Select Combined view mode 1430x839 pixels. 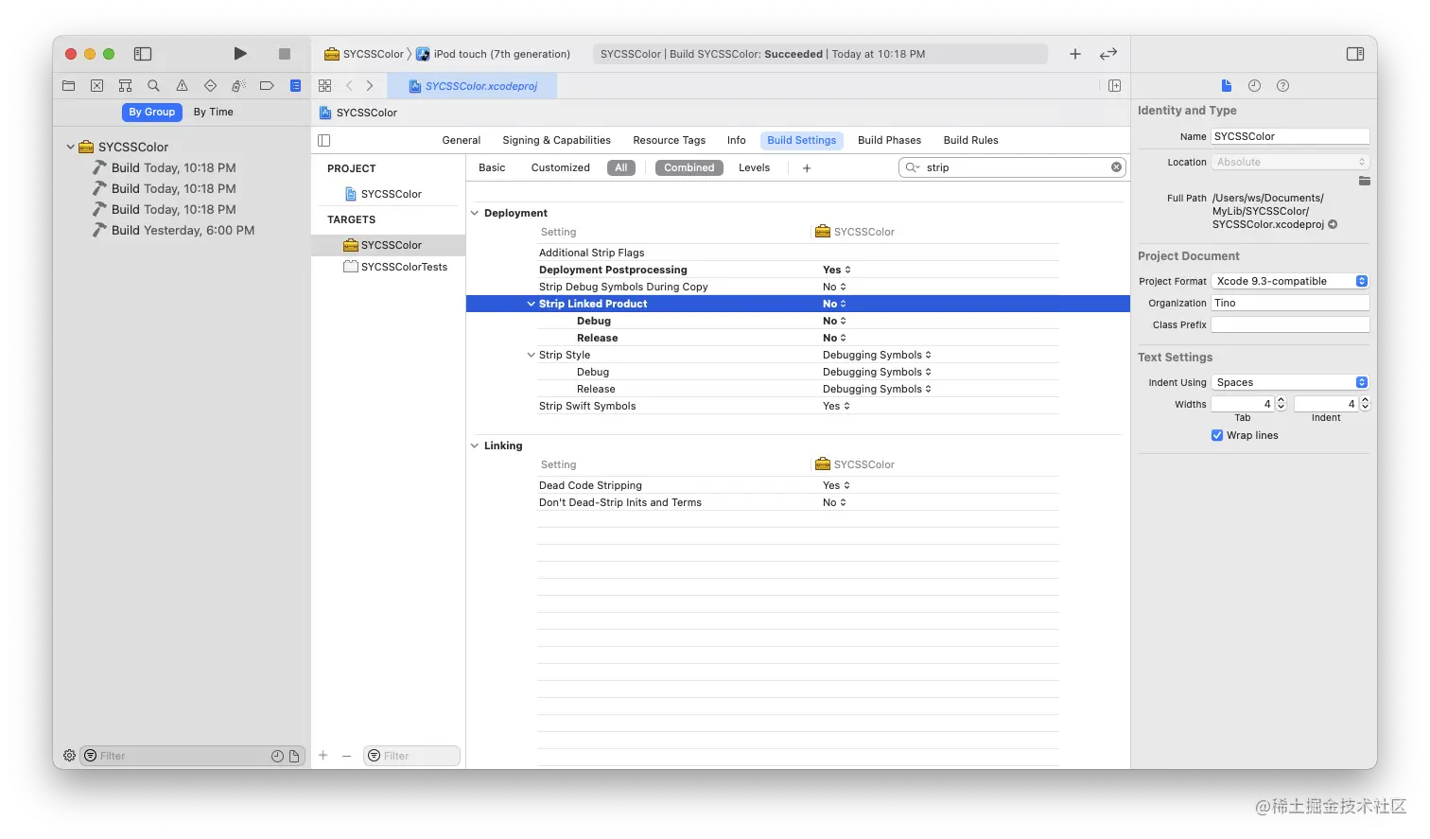(x=689, y=167)
